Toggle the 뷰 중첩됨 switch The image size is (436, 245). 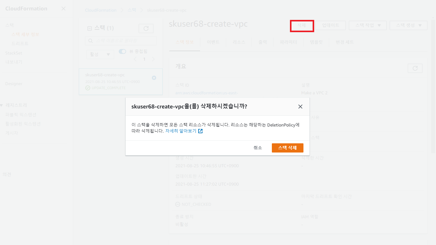click(122, 51)
